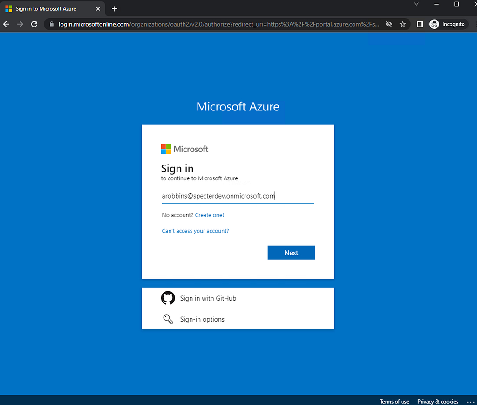Viewport: 477px width, 405px height.
Task: Click the GitHub octocat icon
Action: (x=168, y=298)
